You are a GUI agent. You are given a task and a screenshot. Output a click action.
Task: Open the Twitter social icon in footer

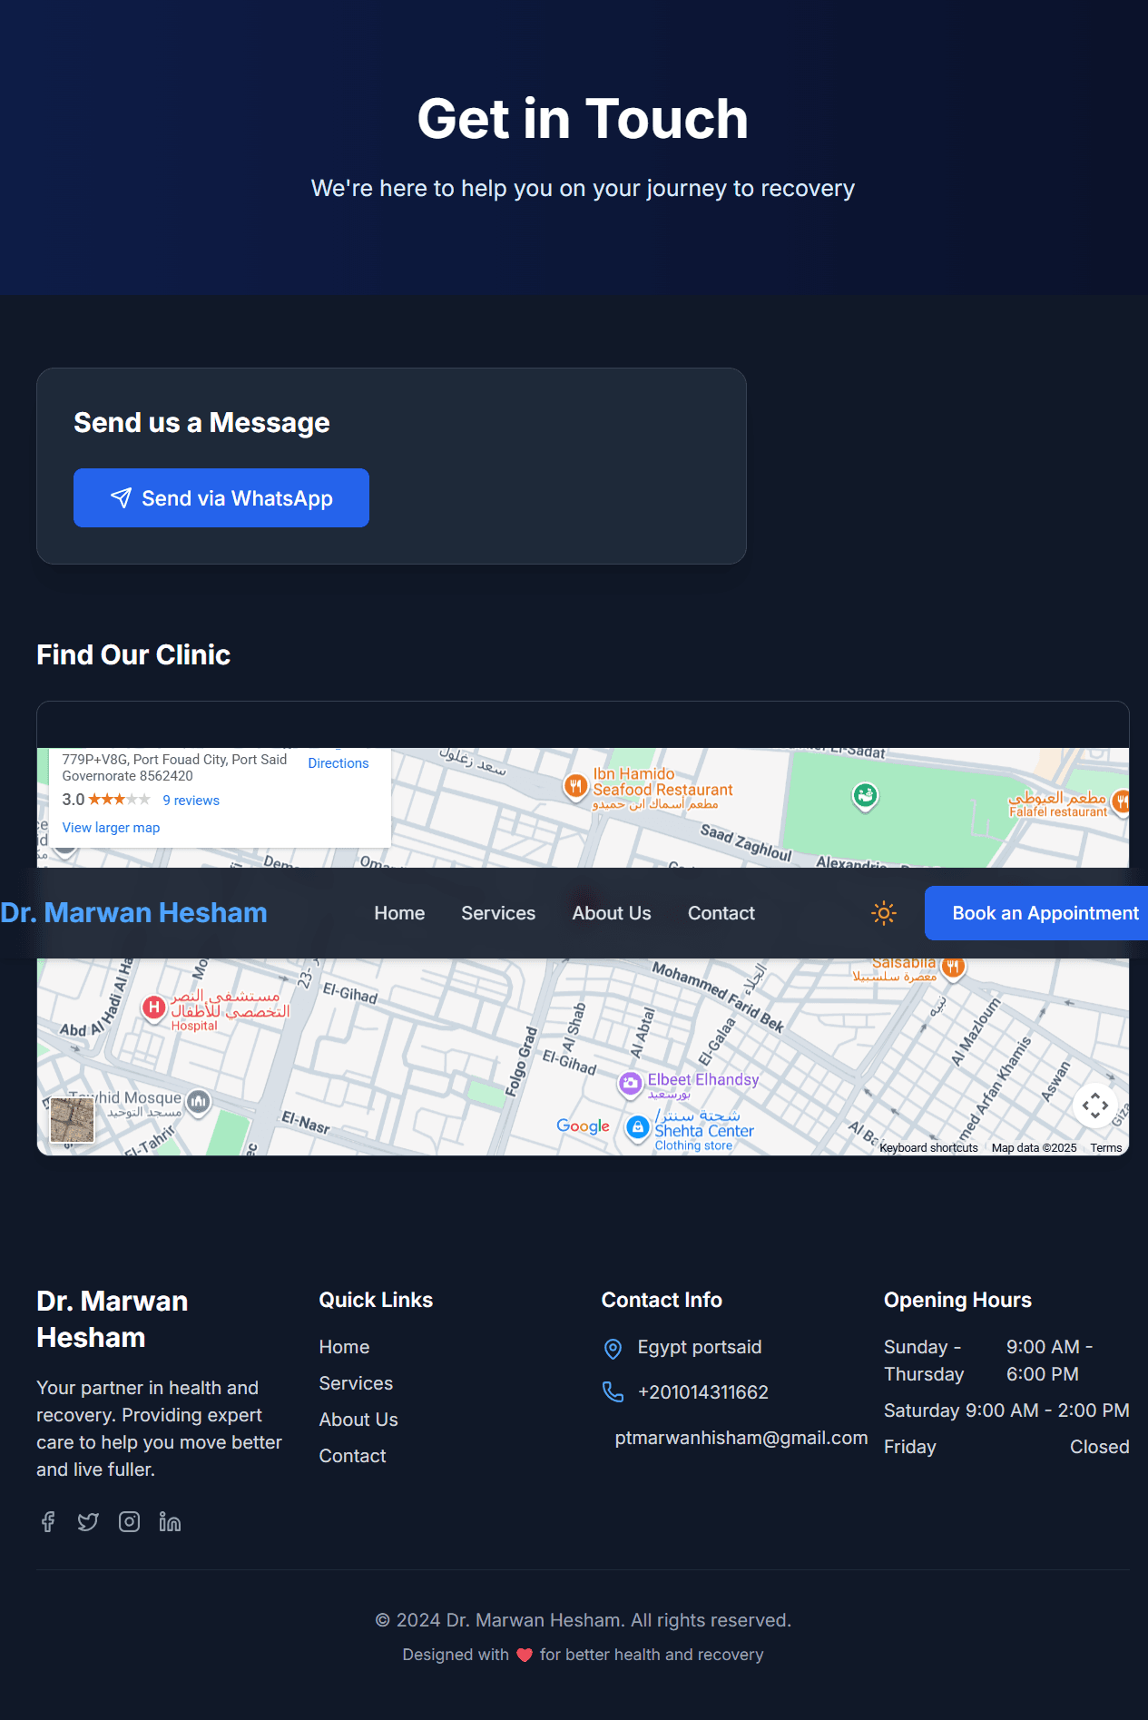[x=88, y=1522]
